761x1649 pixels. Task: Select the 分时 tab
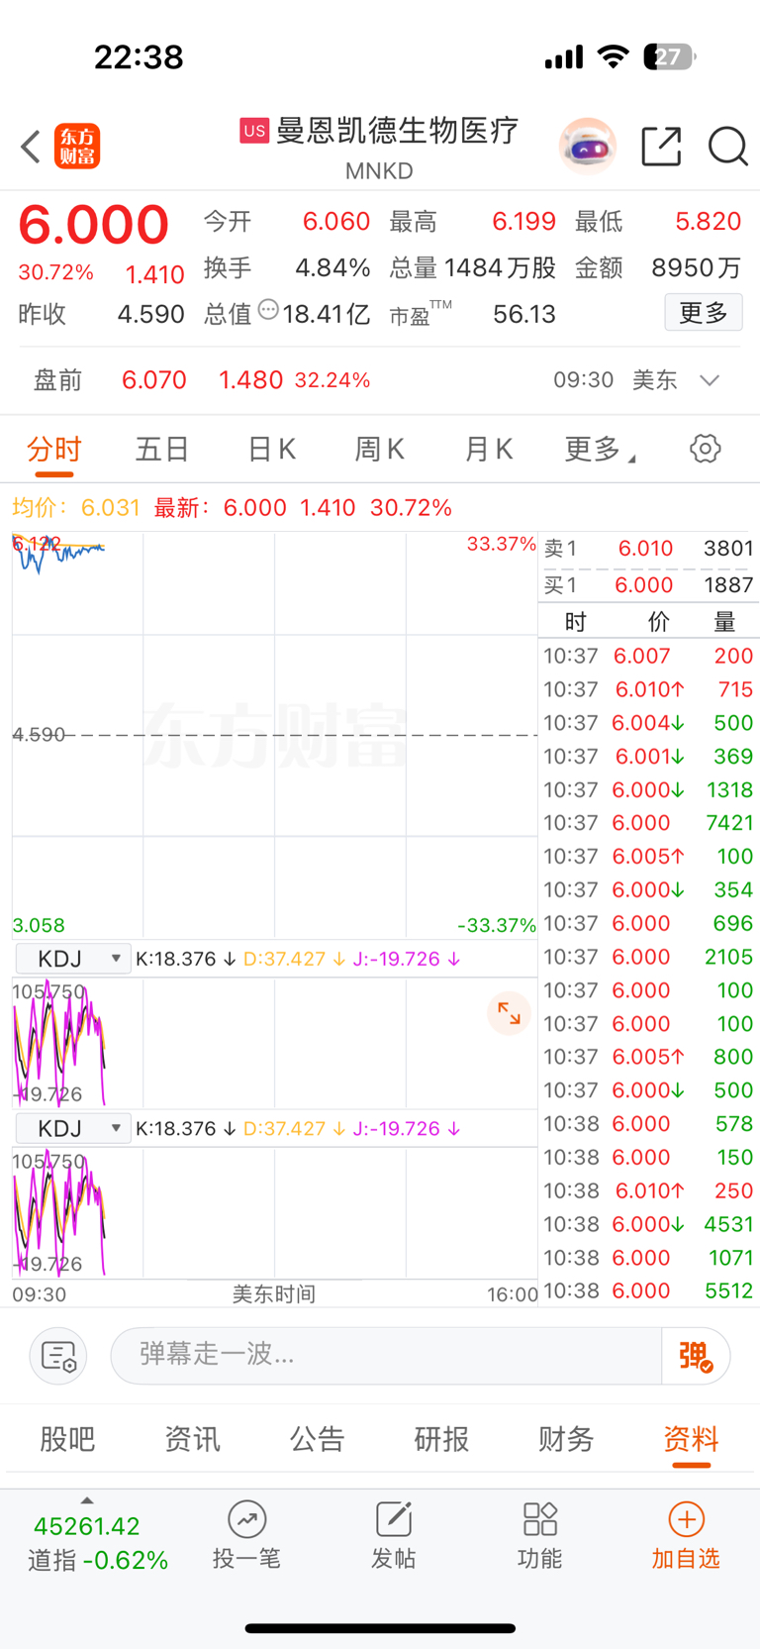(x=54, y=450)
